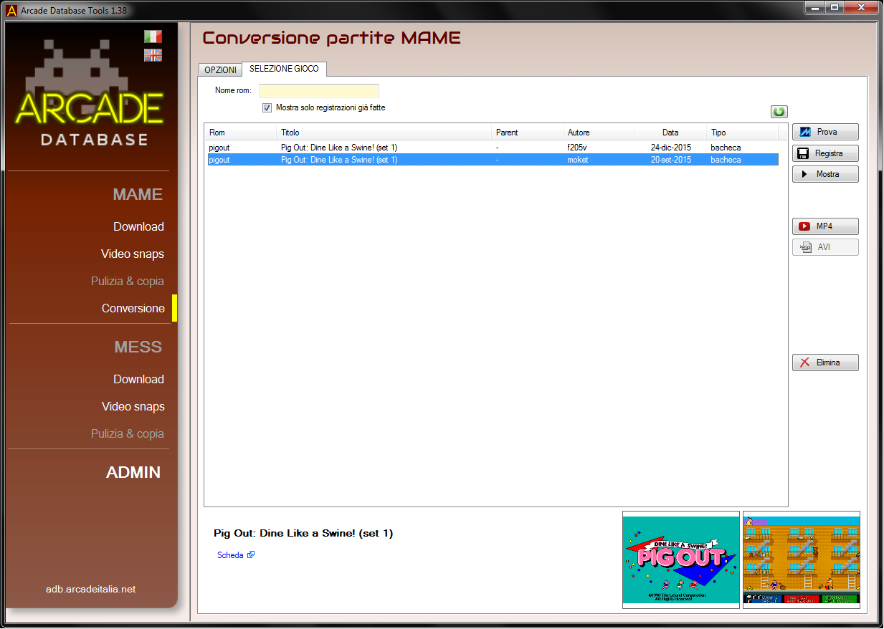Switch language with the British flag icon

(153, 55)
